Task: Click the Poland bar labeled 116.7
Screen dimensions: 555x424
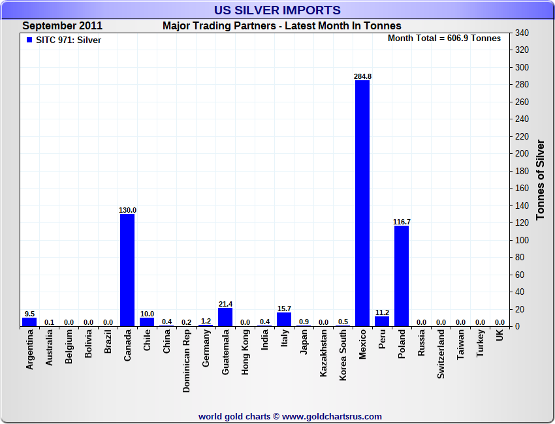Action: tap(402, 276)
